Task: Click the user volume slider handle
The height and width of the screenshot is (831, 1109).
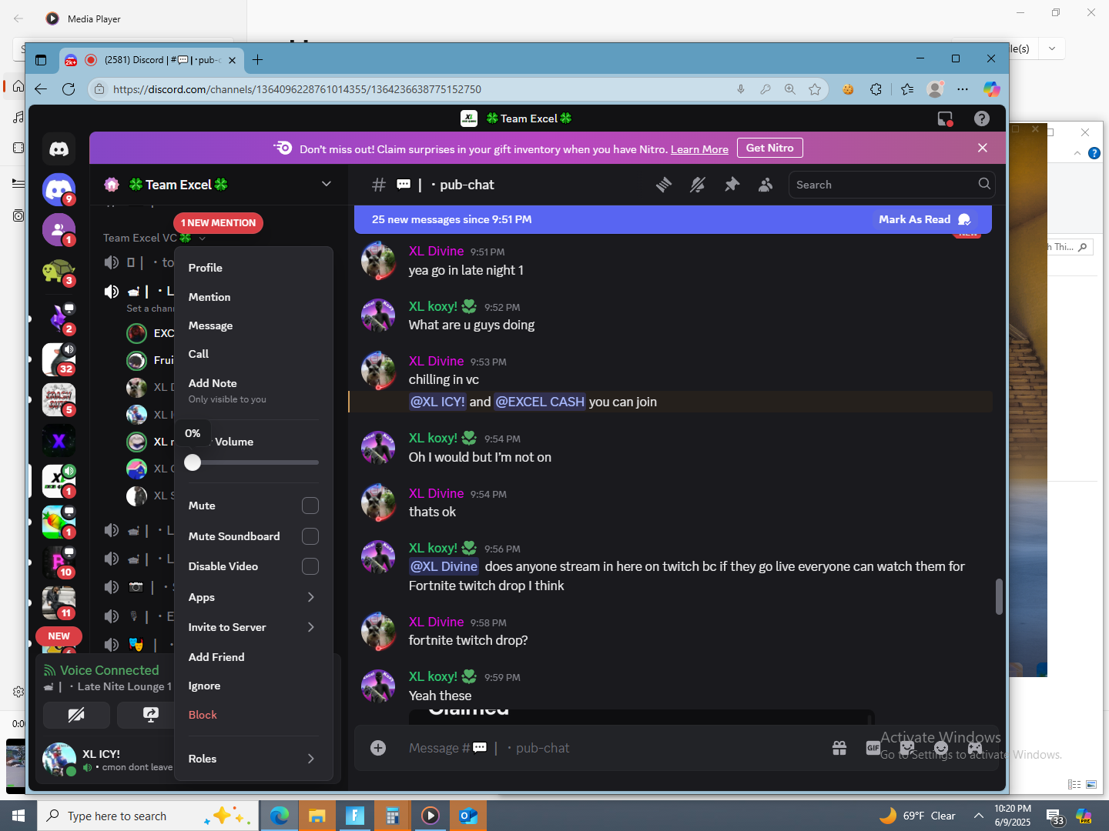Action: (x=193, y=462)
